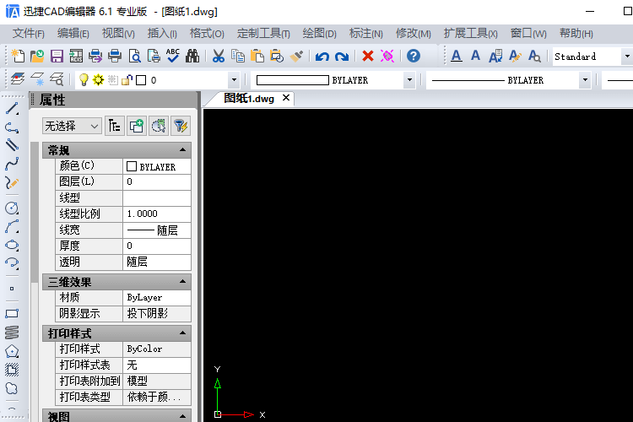633x422 pixels.
Task: Open the 编辑(E) menu
Action: click(73, 34)
